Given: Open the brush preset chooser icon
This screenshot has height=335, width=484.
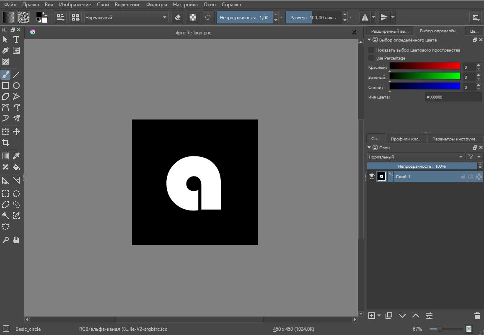Looking at the screenshot, I should tap(75, 17).
